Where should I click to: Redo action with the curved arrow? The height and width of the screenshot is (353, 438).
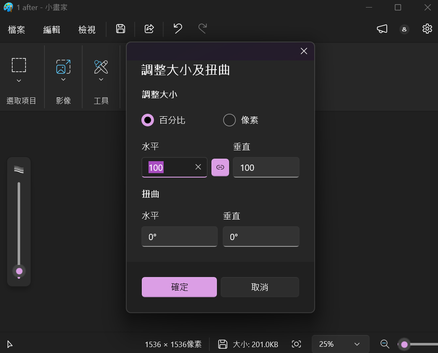[x=203, y=29]
